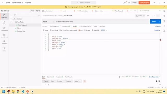Click the Import button

[x=38, y=11]
